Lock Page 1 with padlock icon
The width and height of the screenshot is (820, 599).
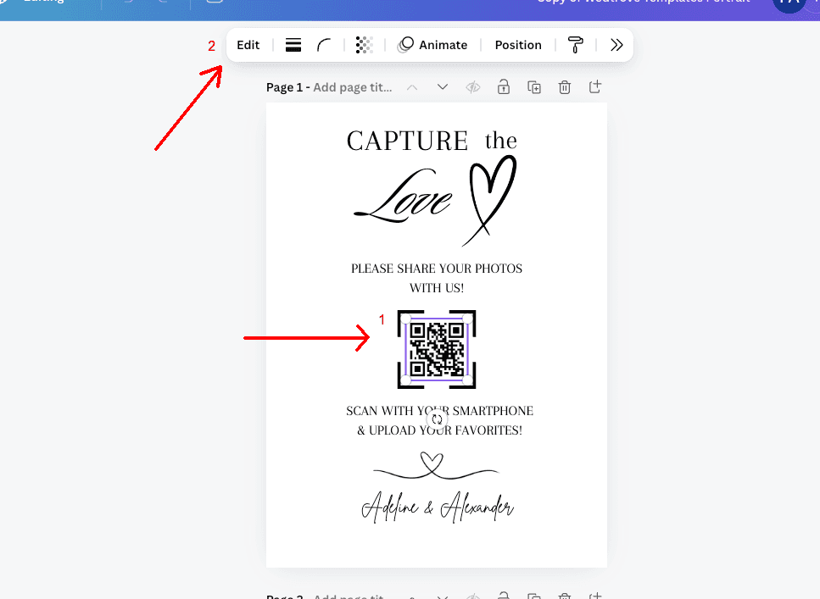pos(503,86)
